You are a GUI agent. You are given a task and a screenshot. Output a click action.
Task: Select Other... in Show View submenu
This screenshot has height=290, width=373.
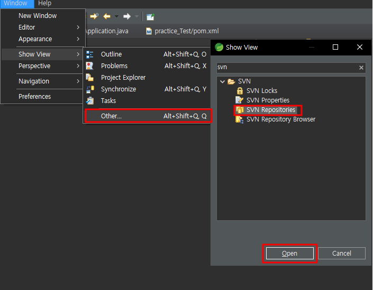pyautogui.click(x=148, y=116)
